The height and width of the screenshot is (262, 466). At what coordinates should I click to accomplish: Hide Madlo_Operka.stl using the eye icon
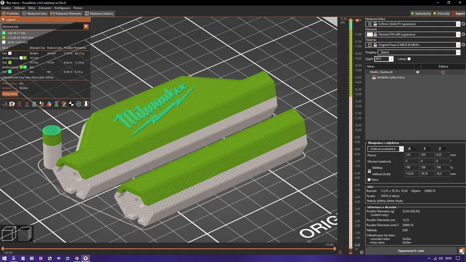click(418, 72)
